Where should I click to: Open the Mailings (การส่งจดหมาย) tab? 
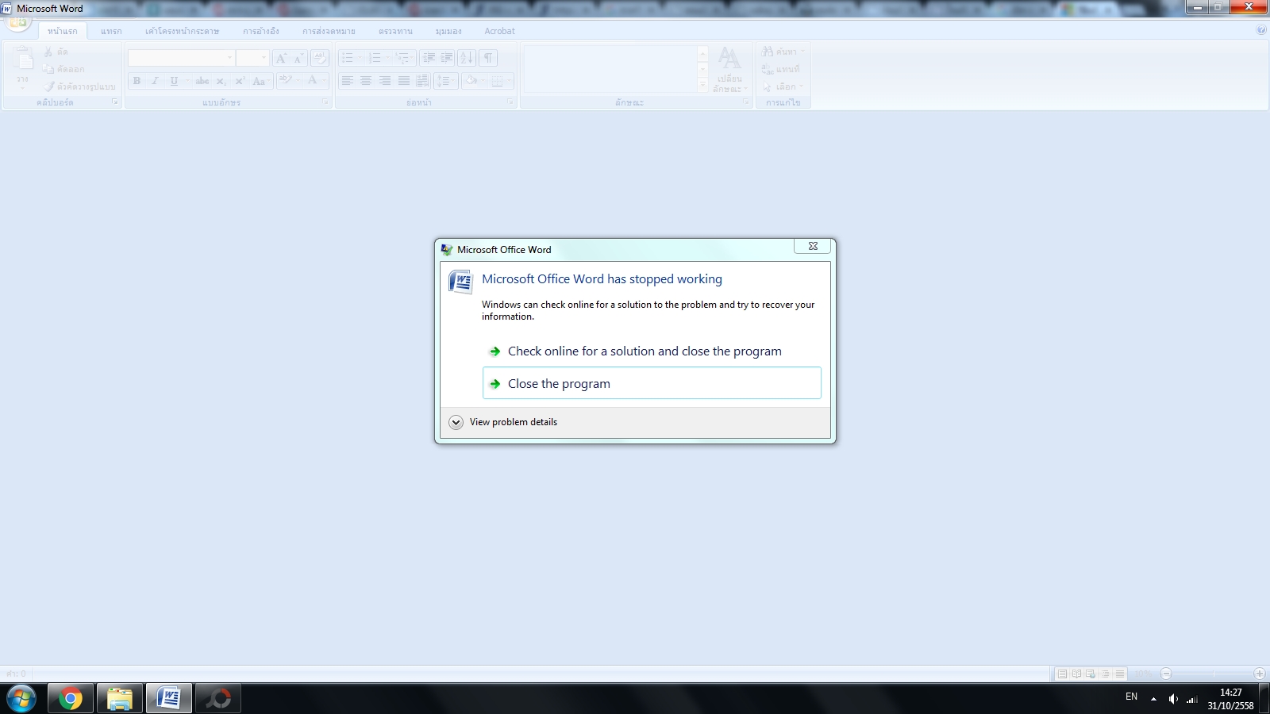pyautogui.click(x=329, y=31)
